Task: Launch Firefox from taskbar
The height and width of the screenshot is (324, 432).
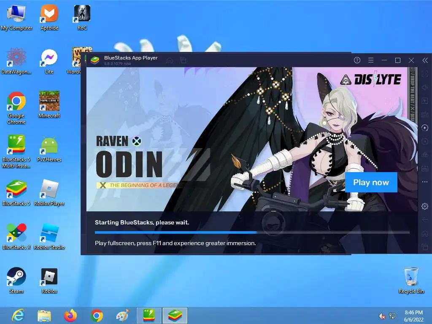Action: [70, 316]
